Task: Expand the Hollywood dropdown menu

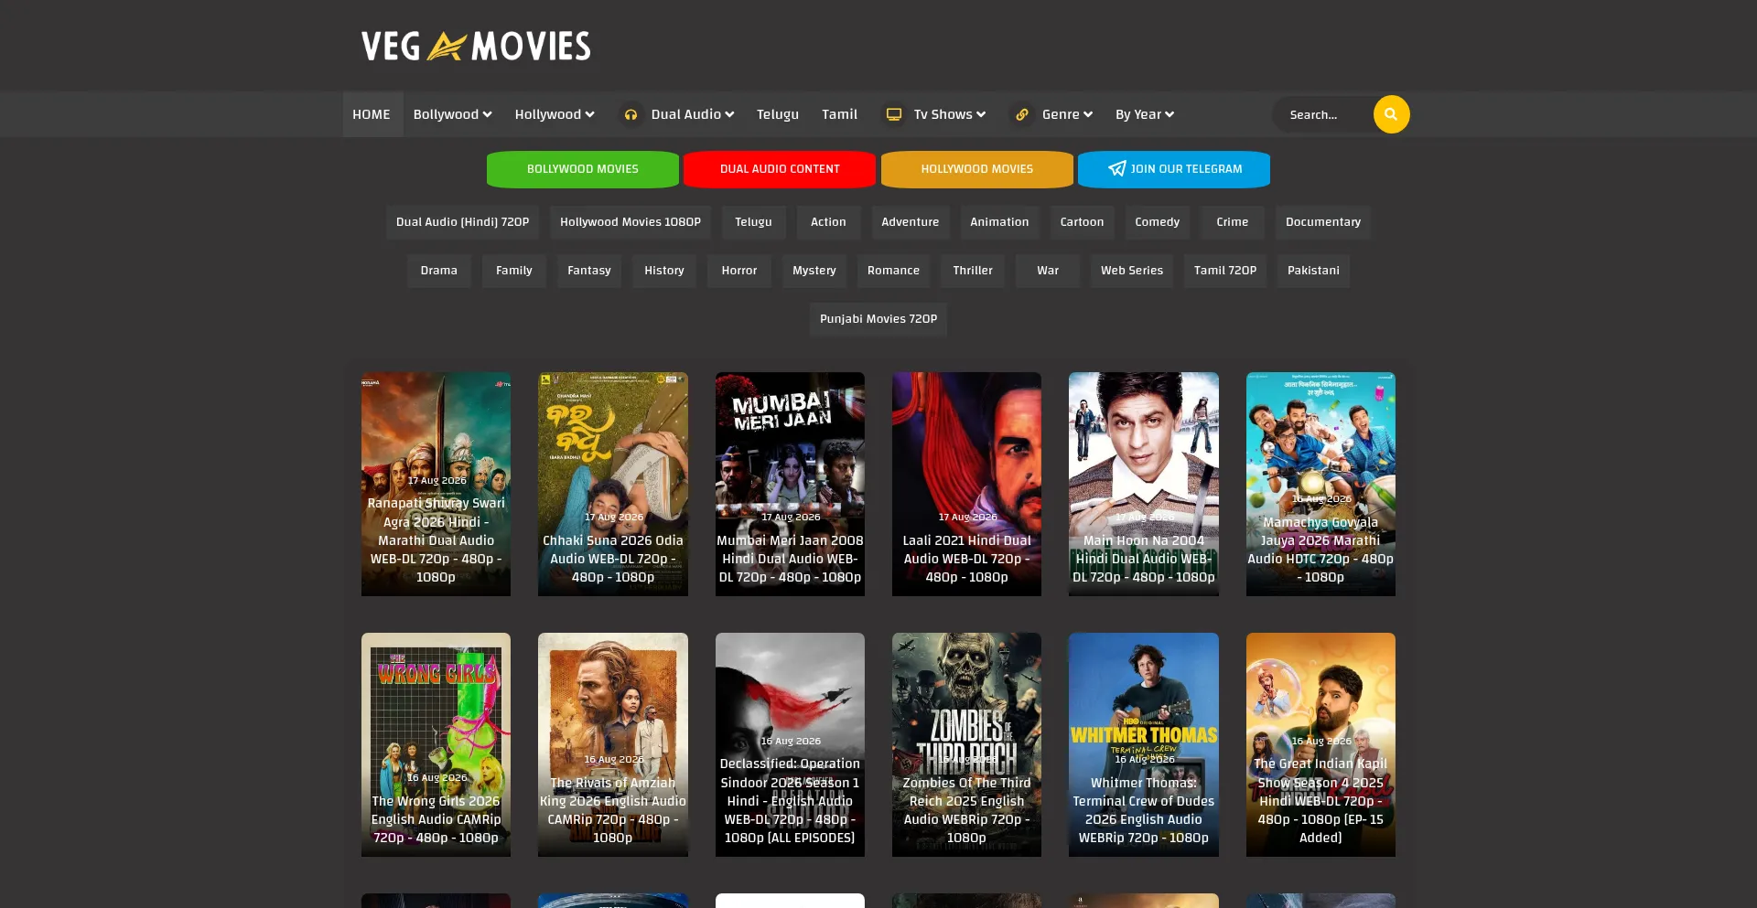Action: click(554, 114)
